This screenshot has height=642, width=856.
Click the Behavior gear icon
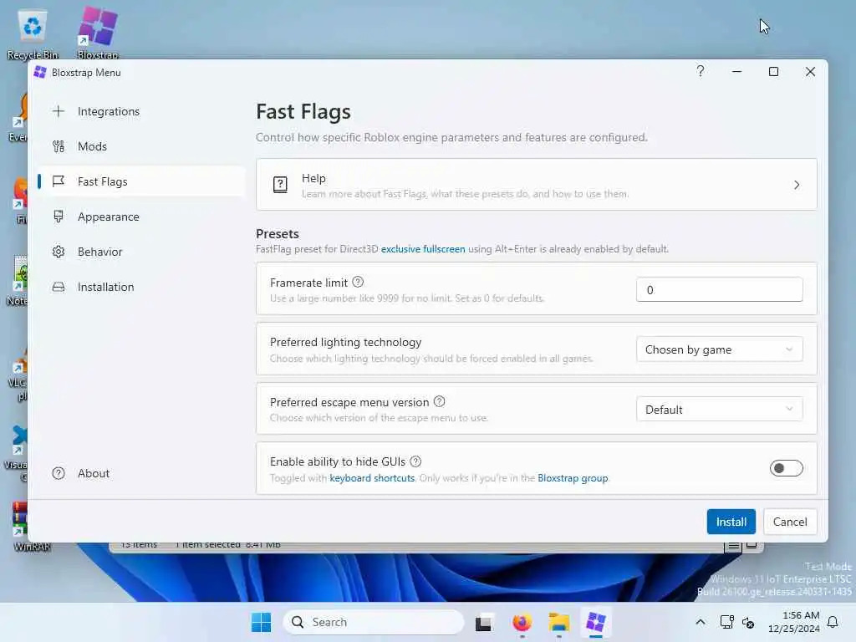point(59,252)
